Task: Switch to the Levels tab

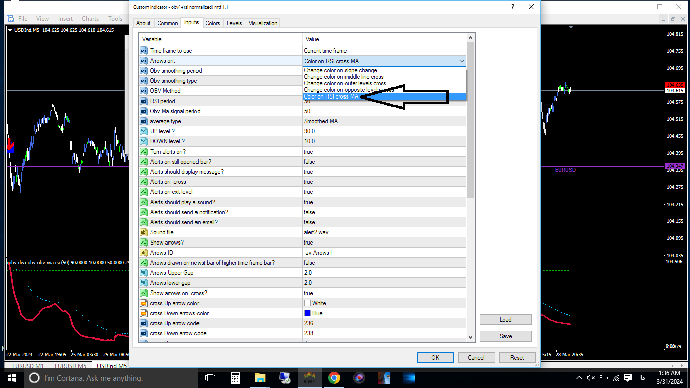Action: click(234, 23)
